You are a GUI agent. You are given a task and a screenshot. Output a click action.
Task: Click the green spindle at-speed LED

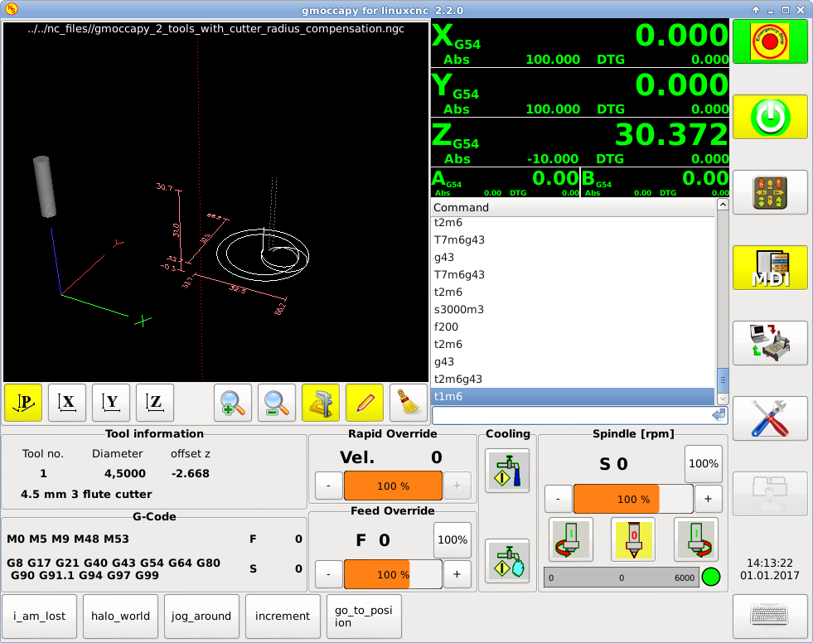[x=711, y=578]
